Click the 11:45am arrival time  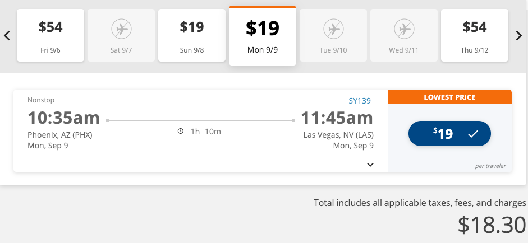337,118
